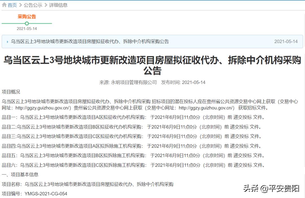
Task: Select the circular node on the timeline
Action: coord(27,24)
